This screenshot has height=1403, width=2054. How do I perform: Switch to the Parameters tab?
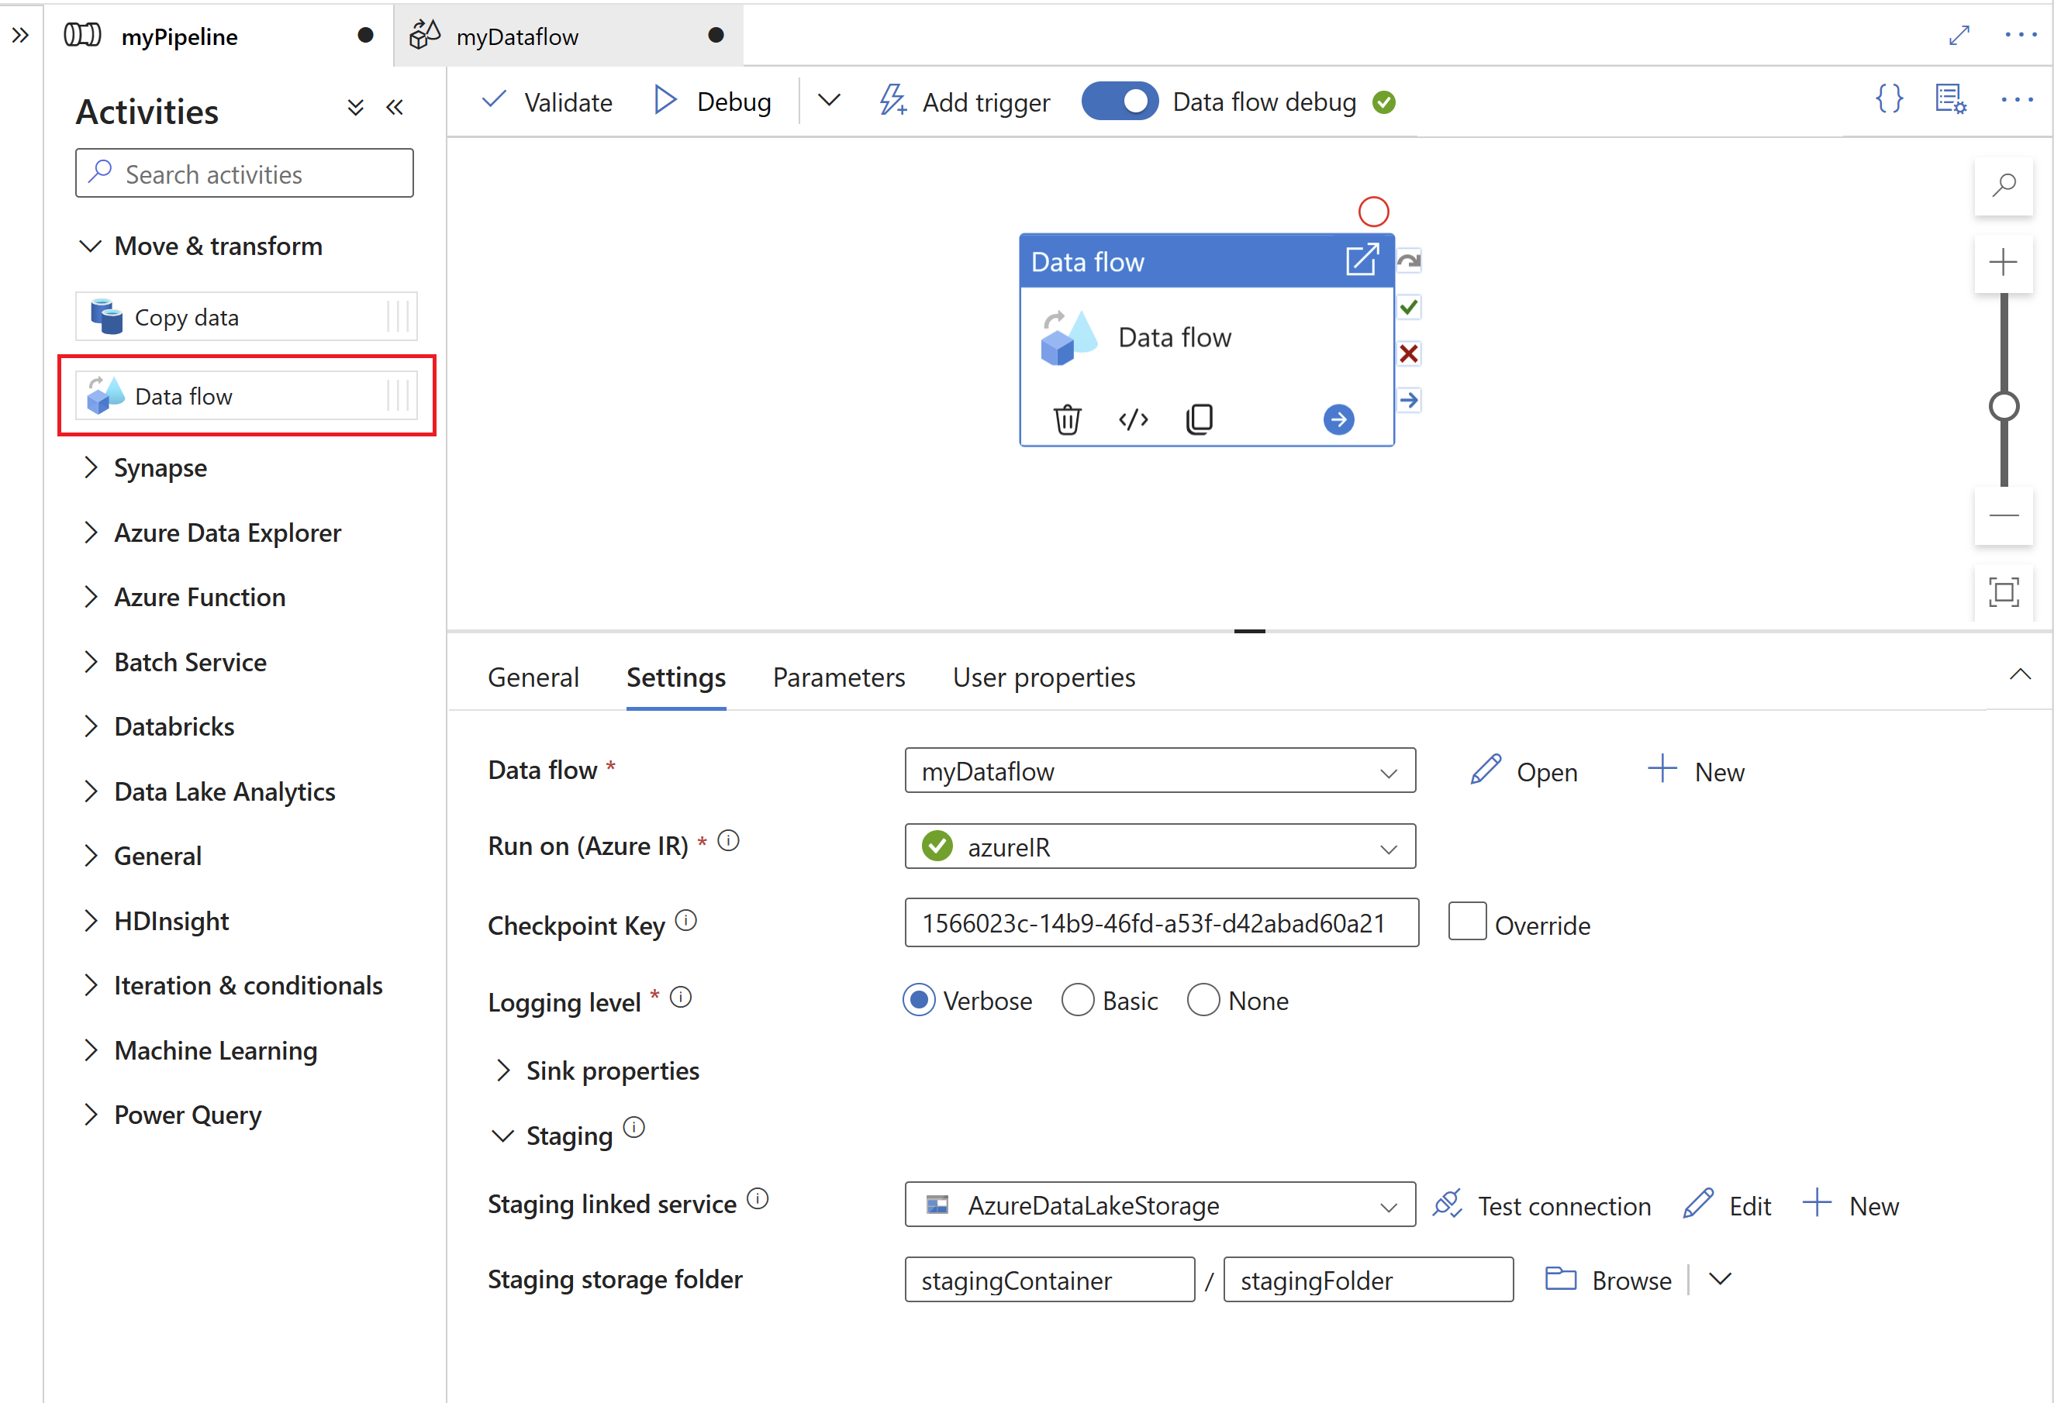tap(841, 677)
